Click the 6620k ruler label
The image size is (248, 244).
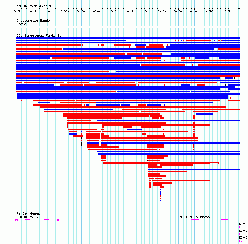(x=16, y=11)
